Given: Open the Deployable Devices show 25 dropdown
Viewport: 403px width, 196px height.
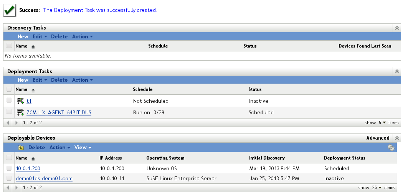Looking at the screenshot, I should coord(377,188).
